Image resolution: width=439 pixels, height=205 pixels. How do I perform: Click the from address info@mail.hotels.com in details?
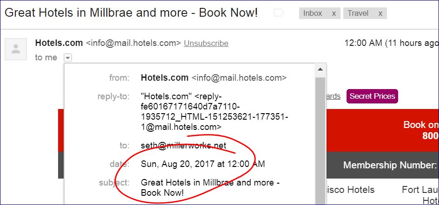pos(239,78)
